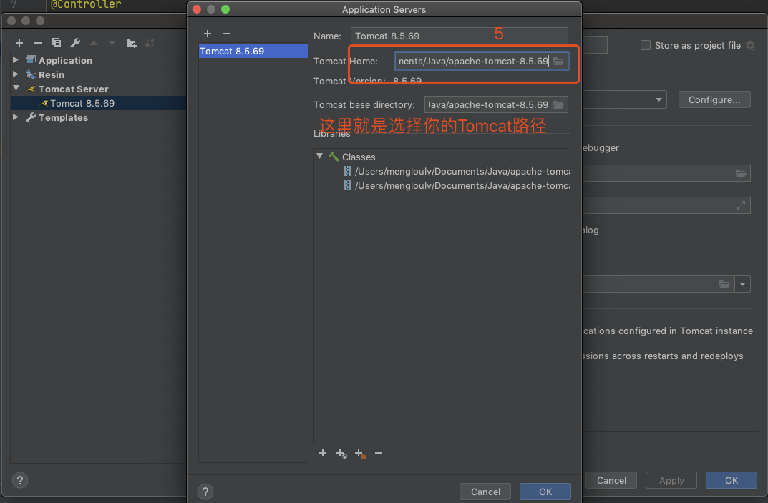768x503 pixels.
Task: Select the Application configuration type
Action: 65,60
